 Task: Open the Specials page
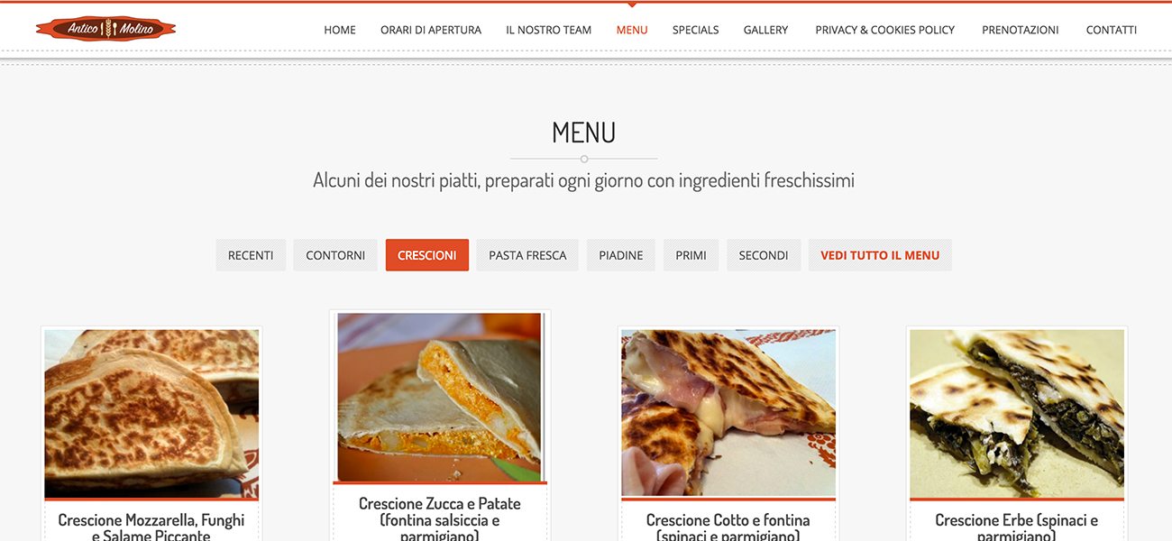coord(696,30)
